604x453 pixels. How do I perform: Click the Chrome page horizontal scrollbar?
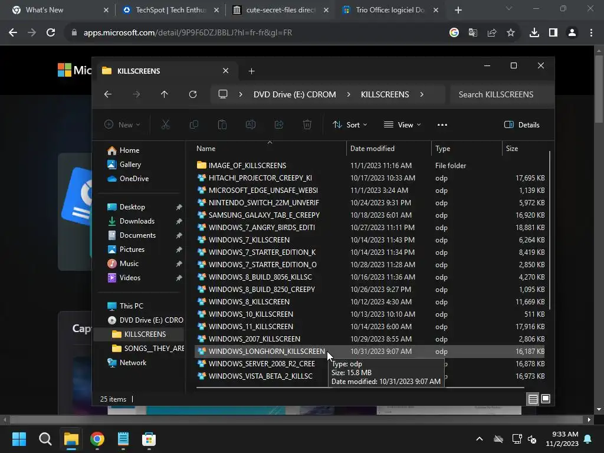click(x=296, y=419)
